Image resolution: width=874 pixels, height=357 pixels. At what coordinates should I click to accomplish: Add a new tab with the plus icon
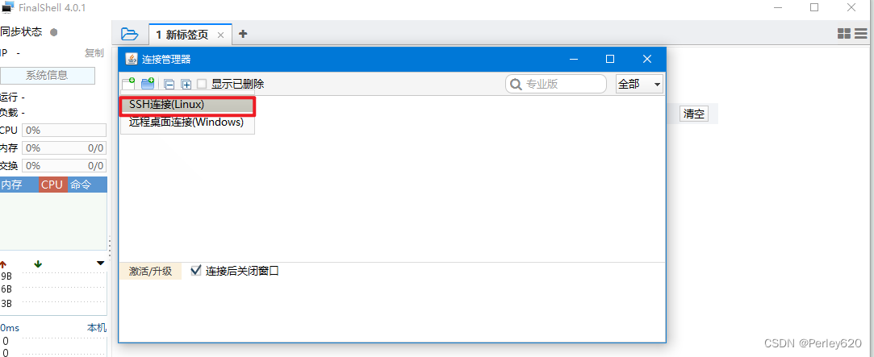[x=242, y=33]
